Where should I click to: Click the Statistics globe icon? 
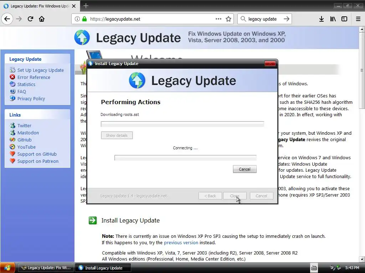click(x=12, y=84)
